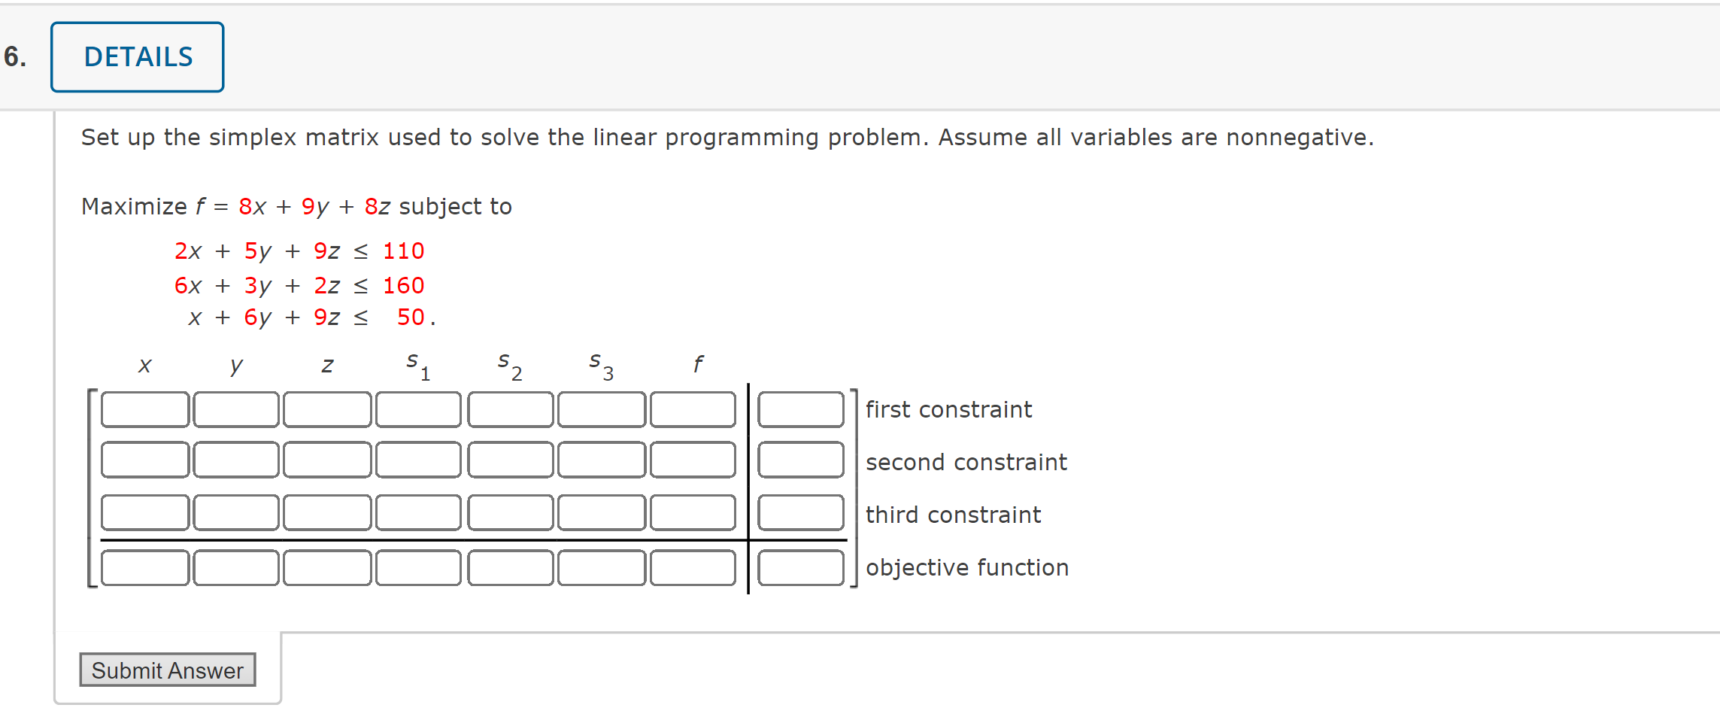
Task: Click the s2 cell in objective function row
Action: coord(511,567)
